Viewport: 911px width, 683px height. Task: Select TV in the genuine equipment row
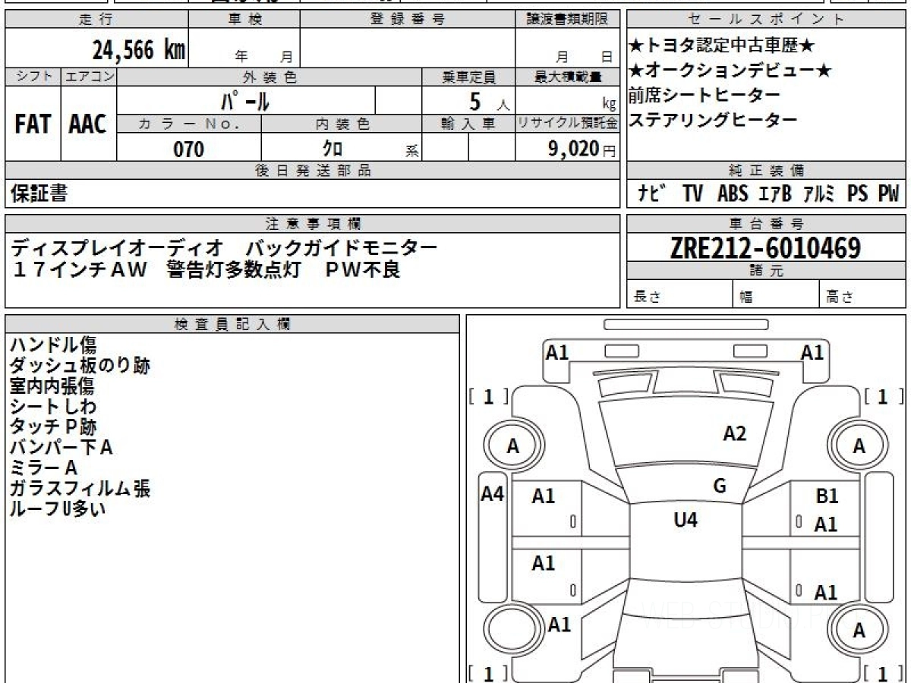pos(692,194)
